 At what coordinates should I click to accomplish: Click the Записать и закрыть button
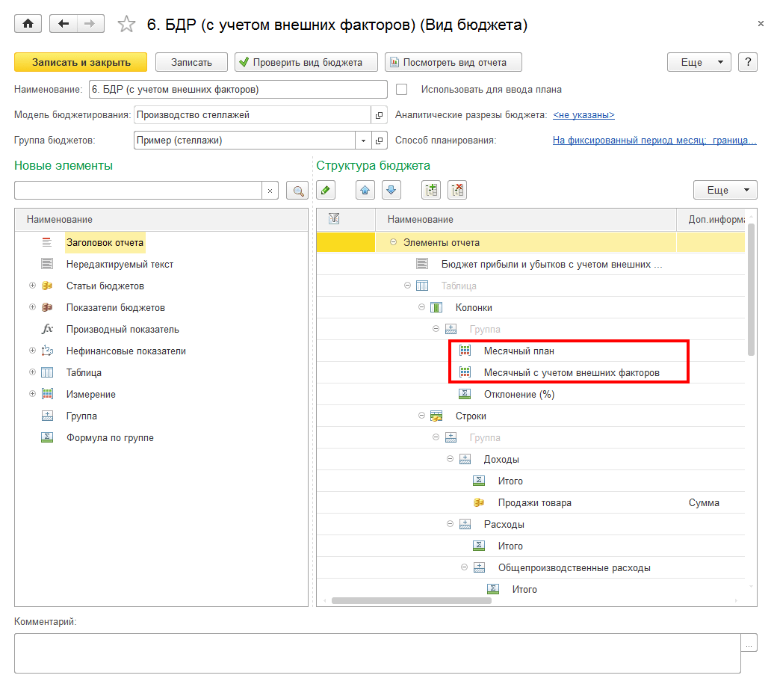click(81, 62)
